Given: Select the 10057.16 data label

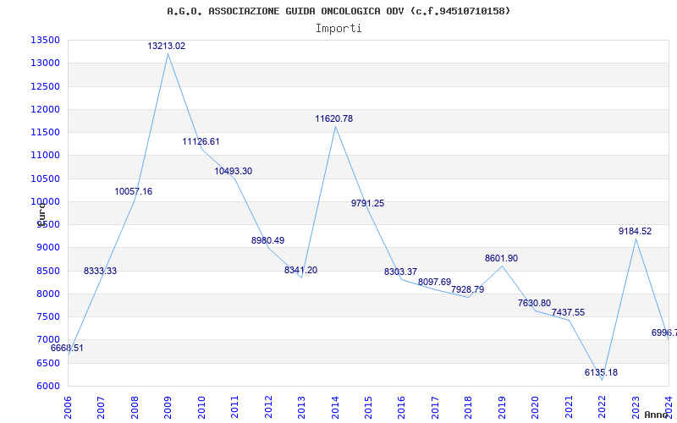Looking at the screenshot, I should click(134, 191).
